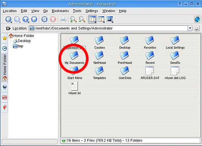Viewport: 202px width, 146px height.
Task: Select the PrintHood folder
Action: (x=125, y=58)
